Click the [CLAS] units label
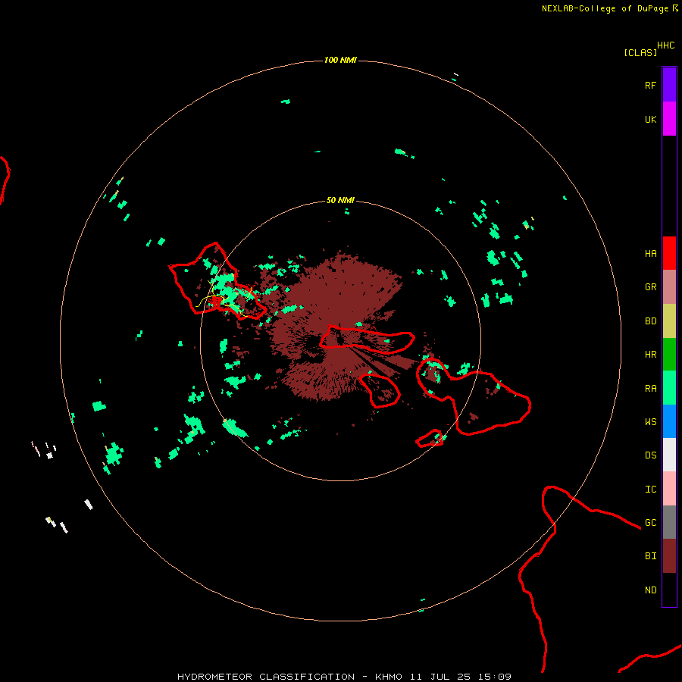The width and height of the screenshot is (682, 682). [x=640, y=52]
